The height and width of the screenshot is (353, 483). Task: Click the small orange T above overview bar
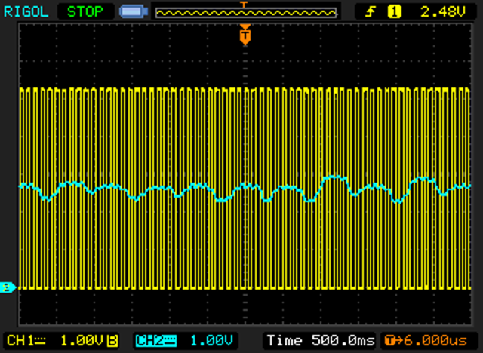click(x=244, y=4)
